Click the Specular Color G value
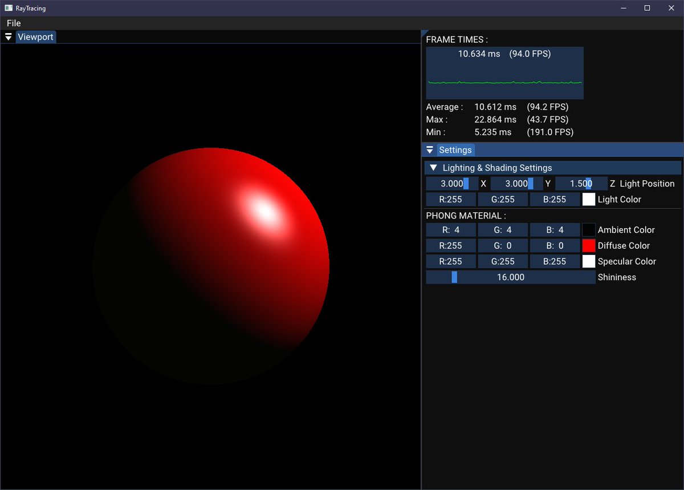The image size is (684, 490). (503, 261)
